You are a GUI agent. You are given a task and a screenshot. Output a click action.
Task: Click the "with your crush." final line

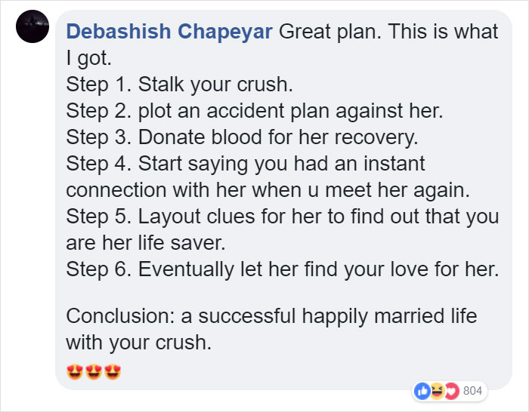coord(136,342)
